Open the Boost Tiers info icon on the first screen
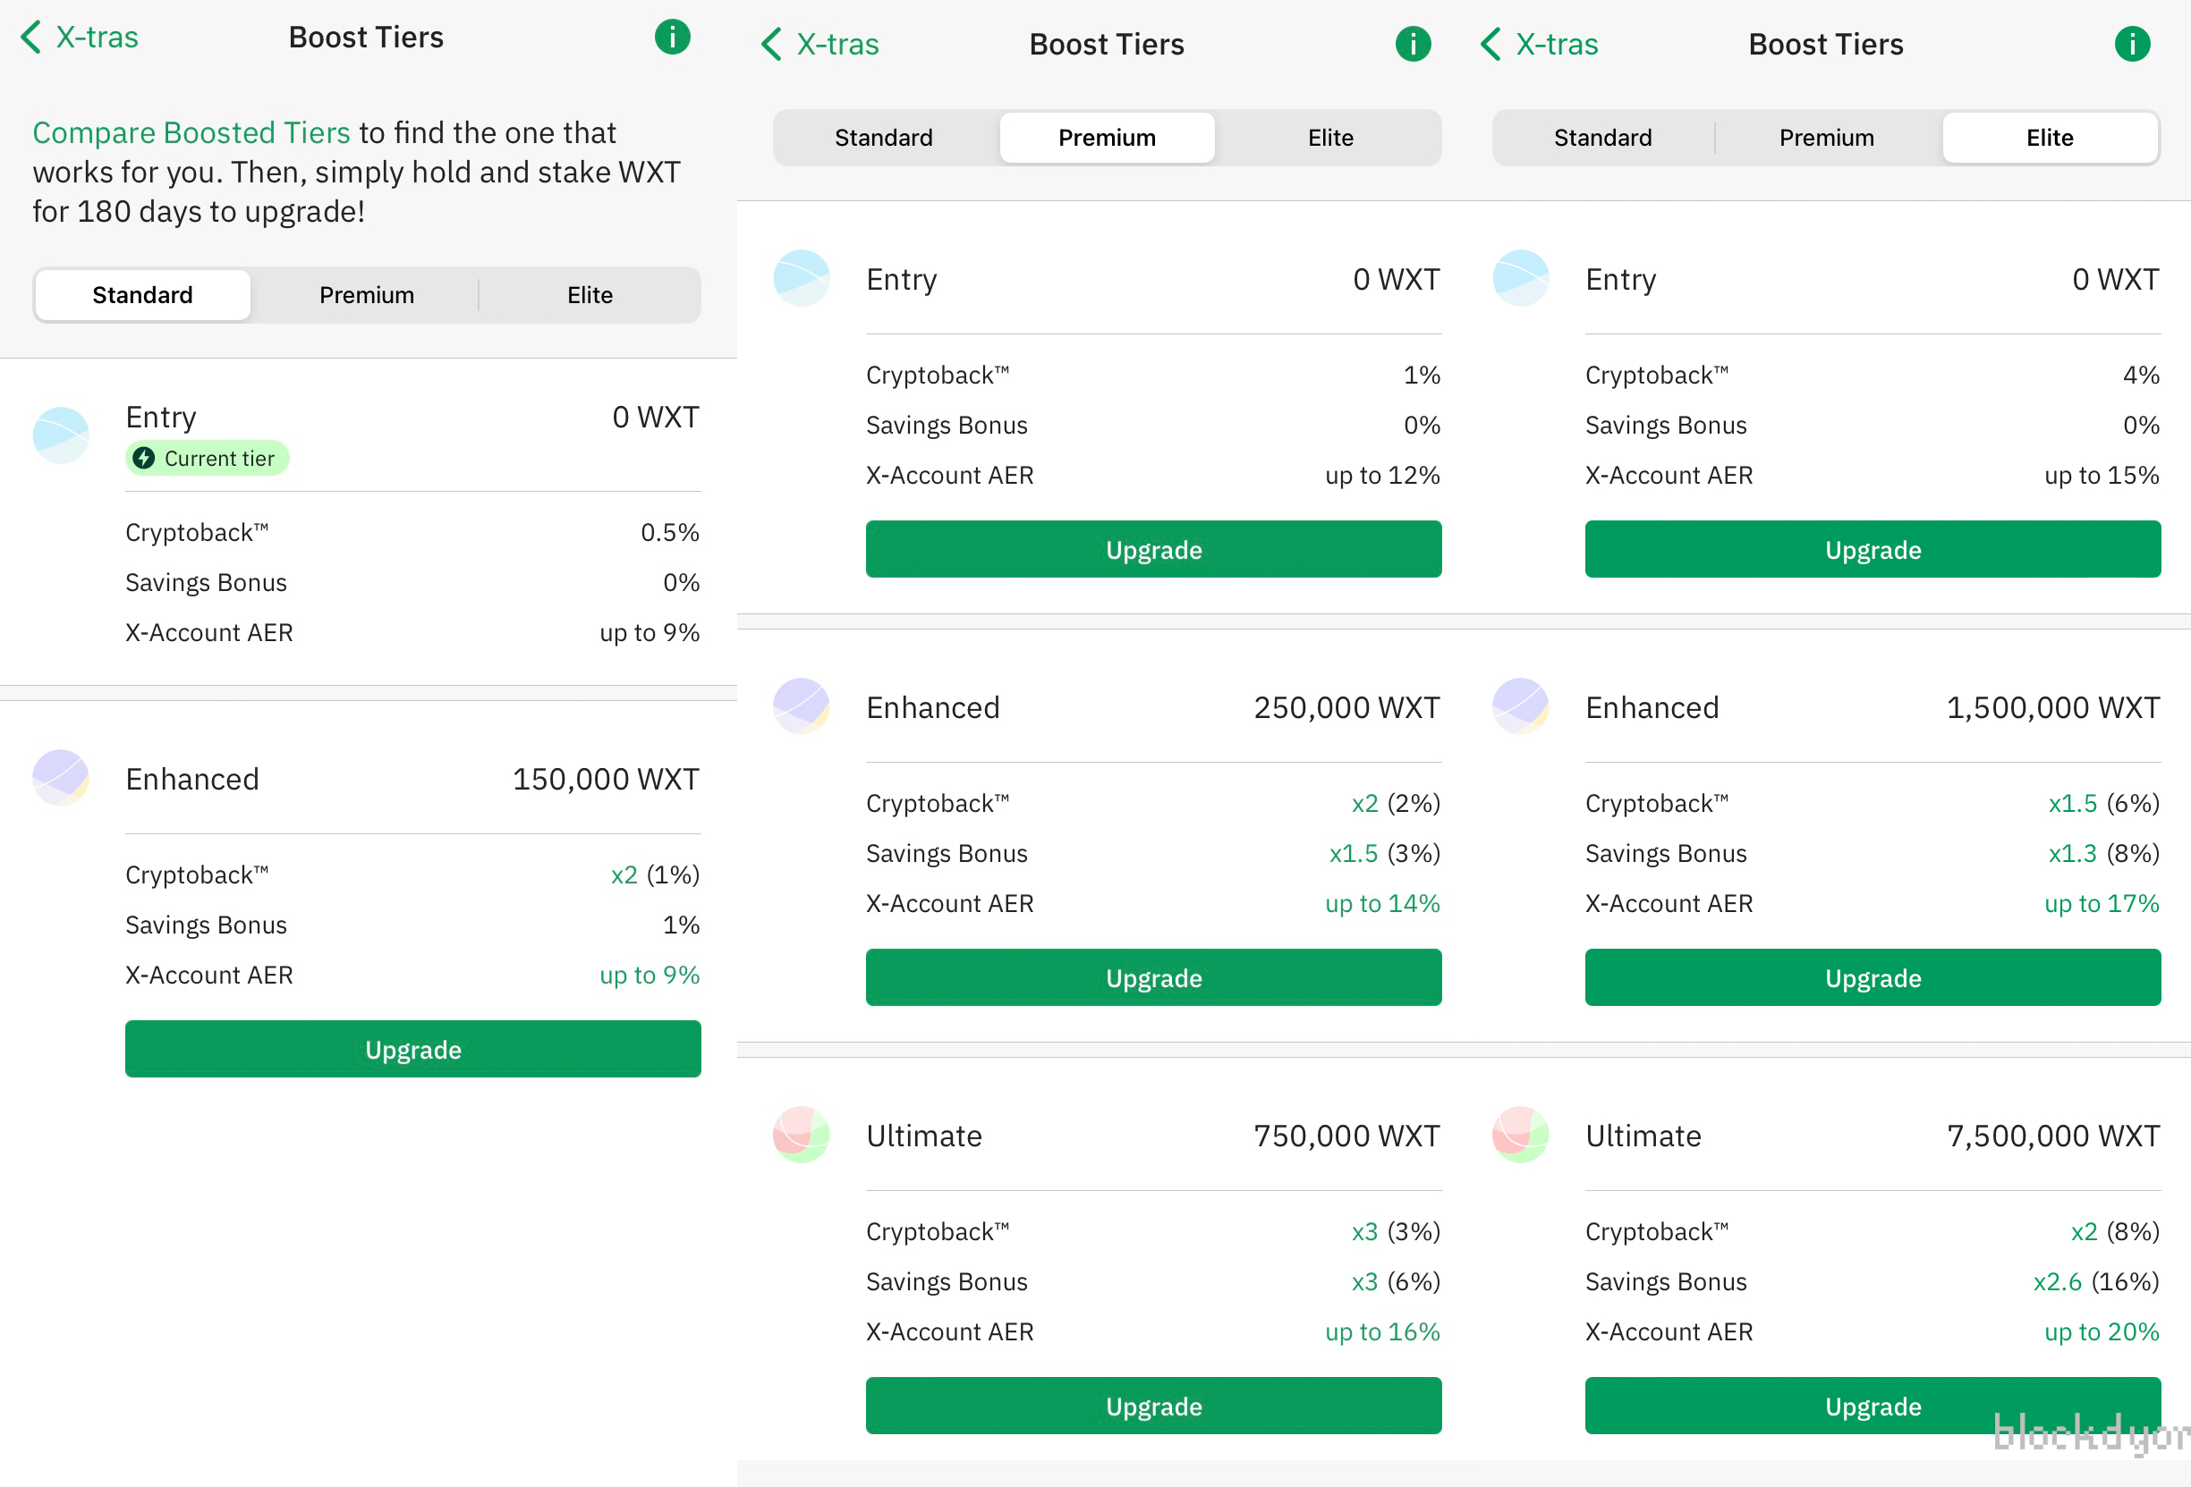2191x1487 pixels. [x=671, y=37]
